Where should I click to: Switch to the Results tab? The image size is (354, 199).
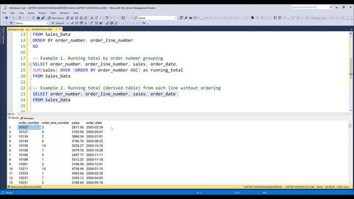13,118
